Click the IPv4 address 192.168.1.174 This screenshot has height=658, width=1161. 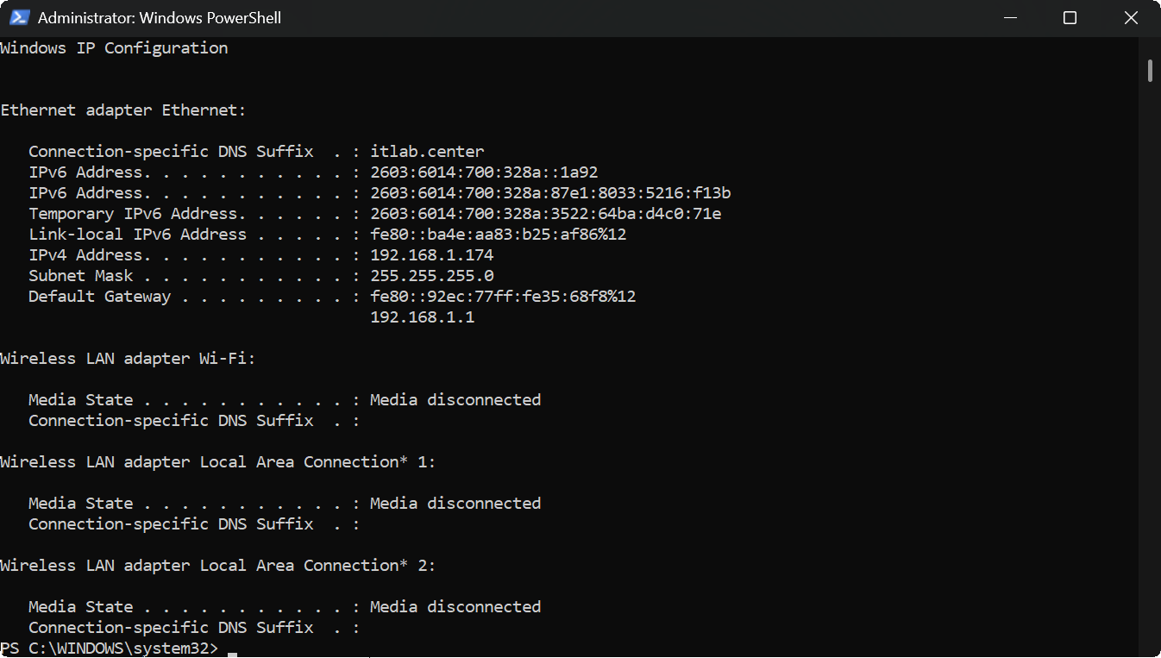432,255
